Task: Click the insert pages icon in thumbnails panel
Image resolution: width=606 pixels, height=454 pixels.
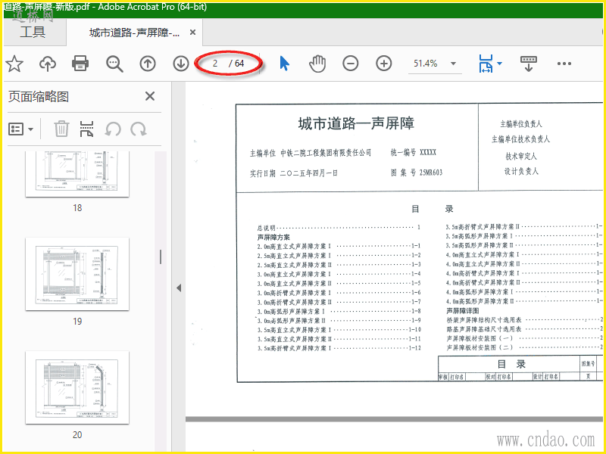Action: [86, 129]
